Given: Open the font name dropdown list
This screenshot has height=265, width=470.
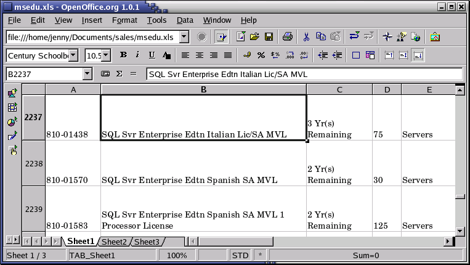Looking at the screenshot, I should coord(73,55).
